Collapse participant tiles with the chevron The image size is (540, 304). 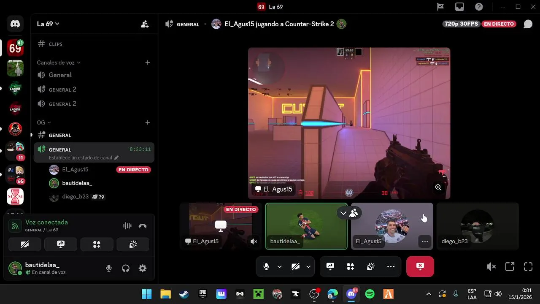tap(343, 213)
